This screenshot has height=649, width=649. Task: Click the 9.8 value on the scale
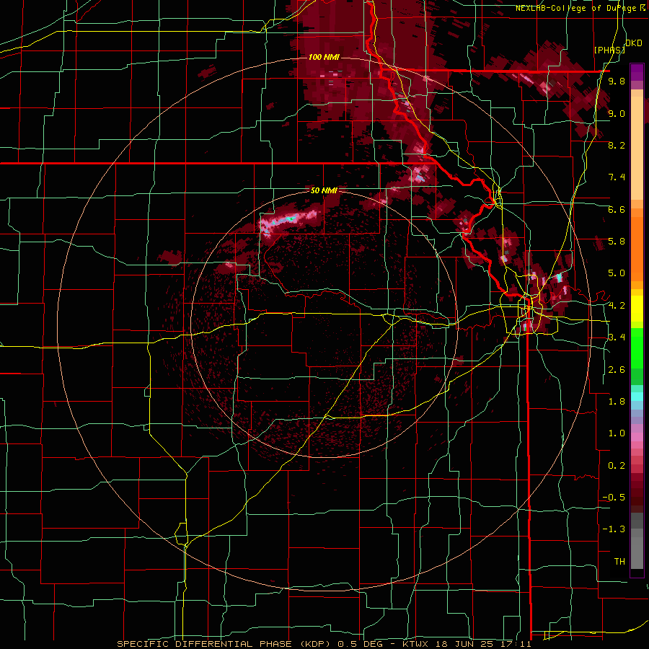point(617,81)
